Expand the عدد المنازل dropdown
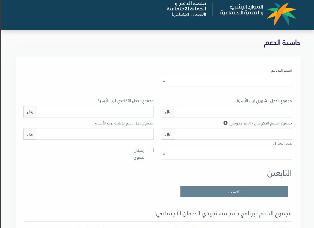This screenshot has width=314, height=228. pyautogui.click(x=227, y=154)
